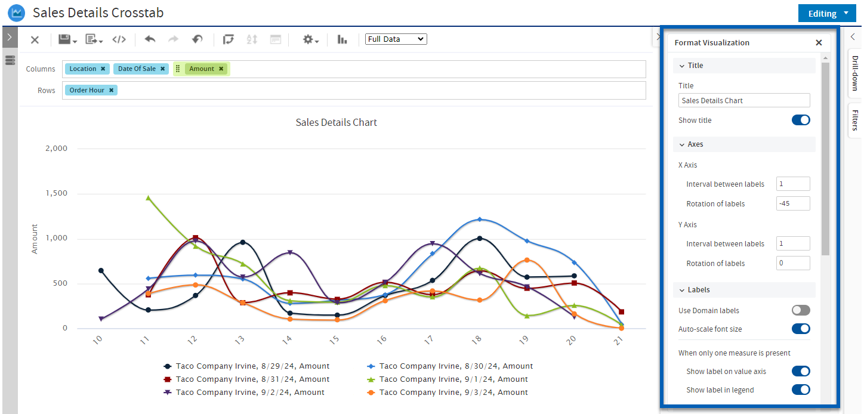
Task: Click the drag handle beside Amount
Action: (x=178, y=69)
